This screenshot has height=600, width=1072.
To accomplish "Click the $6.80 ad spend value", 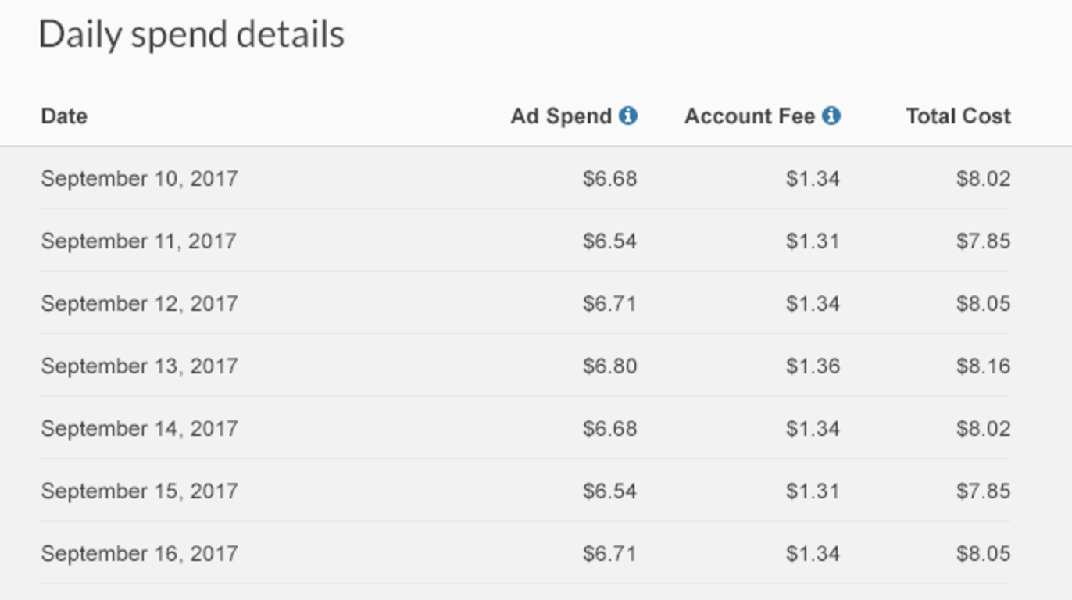I will coord(610,366).
